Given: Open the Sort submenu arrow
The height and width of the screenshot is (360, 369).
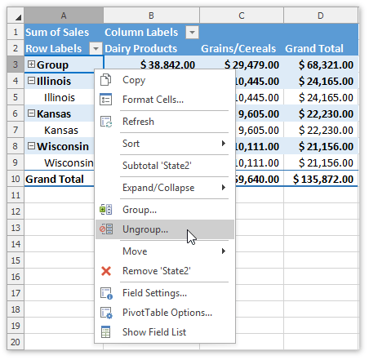Looking at the screenshot, I should [224, 144].
